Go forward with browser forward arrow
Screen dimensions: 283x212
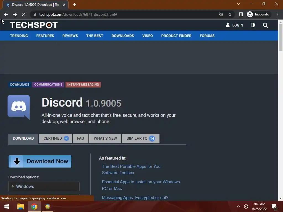pyautogui.click(x=15, y=14)
